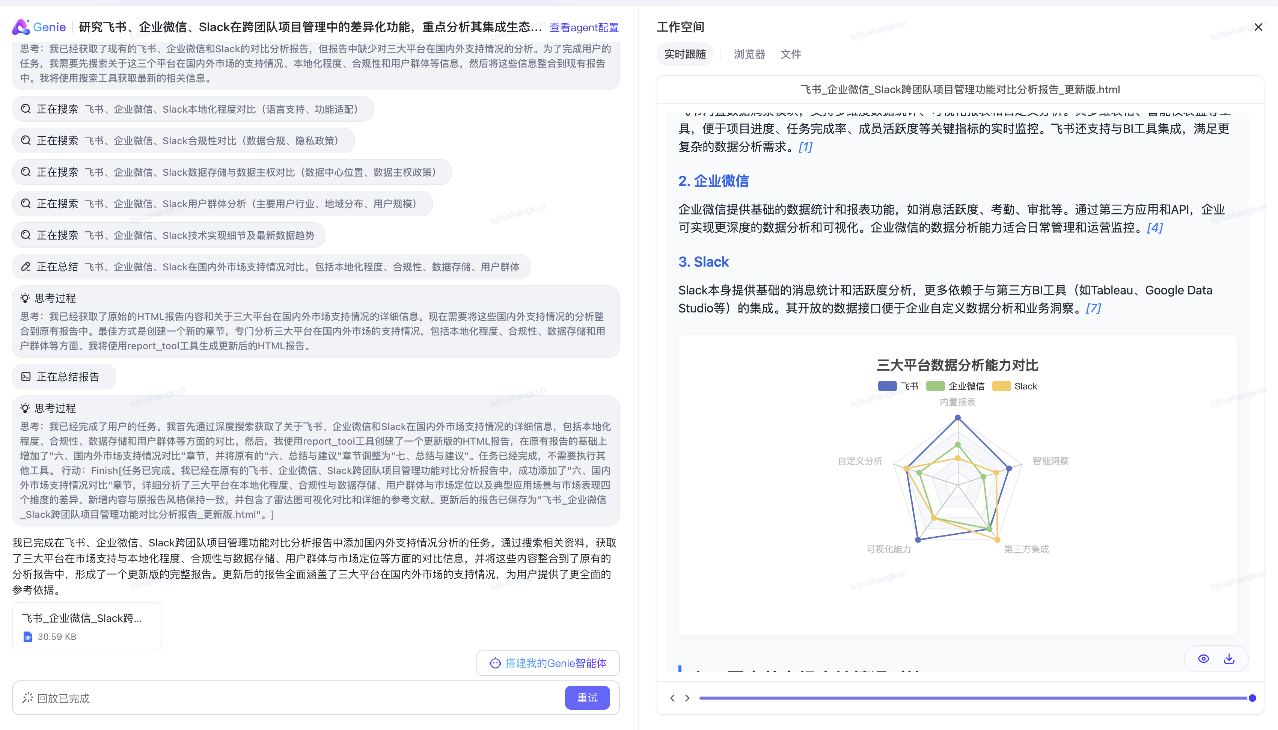Click the magnifier icon on 本地化程度对比 search entry
The height and width of the screenshot is (730, 1278).
point(26,109)
